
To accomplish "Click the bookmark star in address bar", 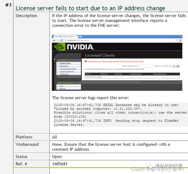I will pyautogui.click(x=177, y=41).
